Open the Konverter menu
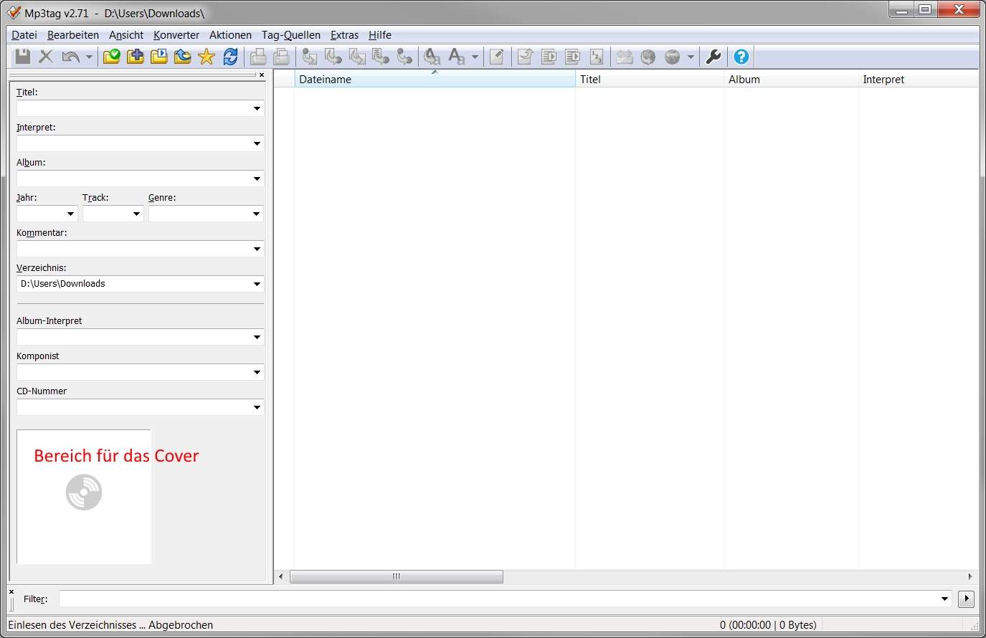This screenshot has width=986, height=638. [x=176, y=35]
